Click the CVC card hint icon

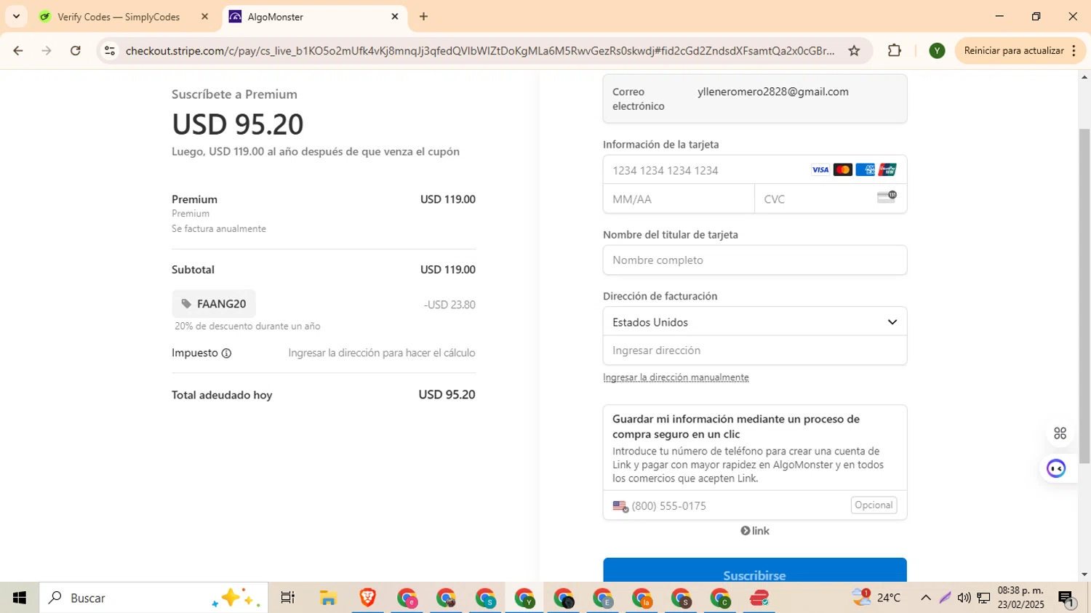[887, 196]
